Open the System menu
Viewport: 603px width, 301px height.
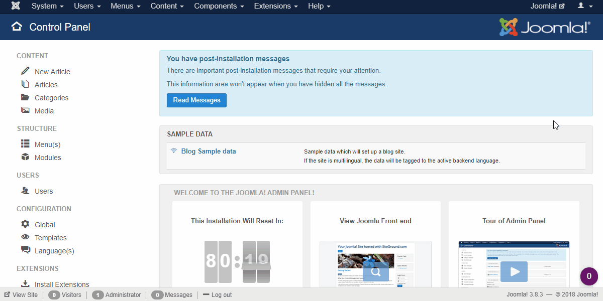47,6
